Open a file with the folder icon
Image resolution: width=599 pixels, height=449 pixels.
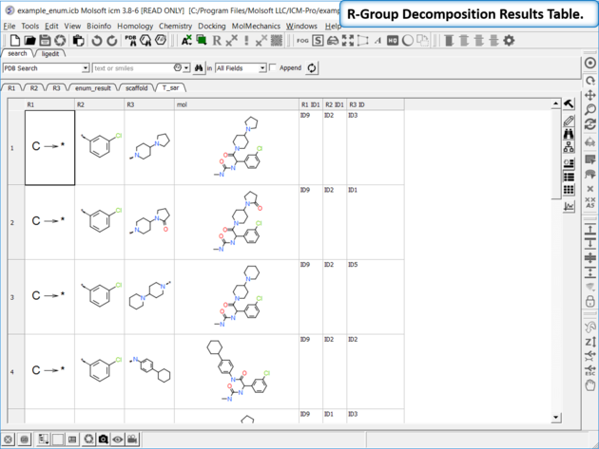[x=29, y=41]
